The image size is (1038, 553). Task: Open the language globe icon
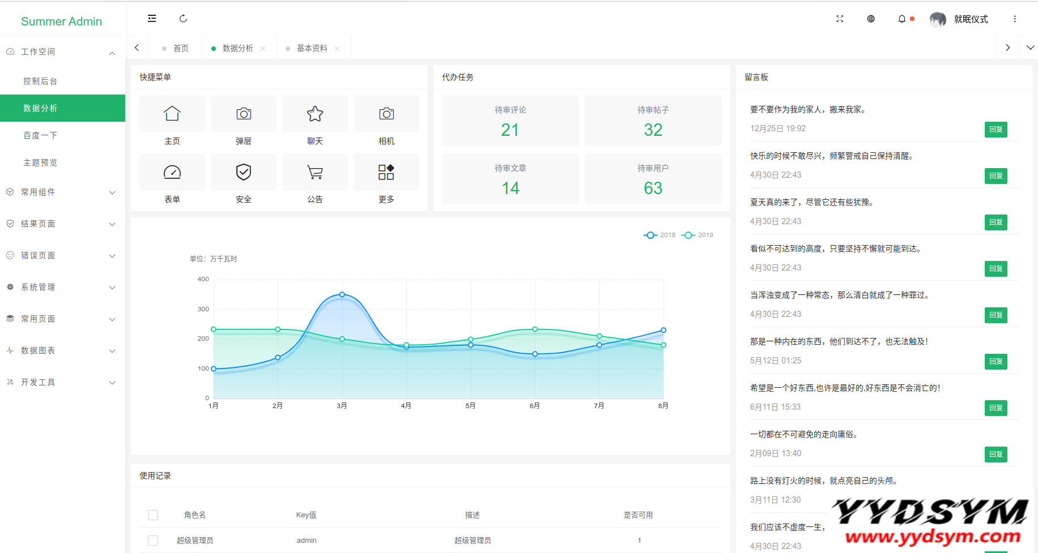coord(871,19)
